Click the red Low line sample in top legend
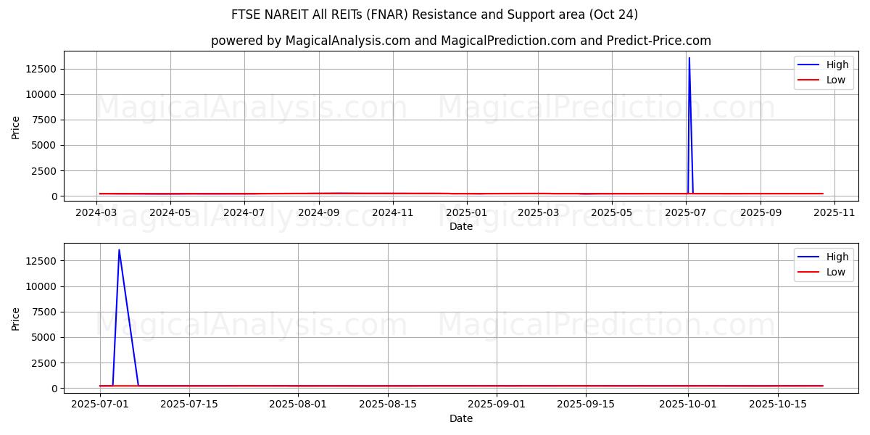 (808, 80)
